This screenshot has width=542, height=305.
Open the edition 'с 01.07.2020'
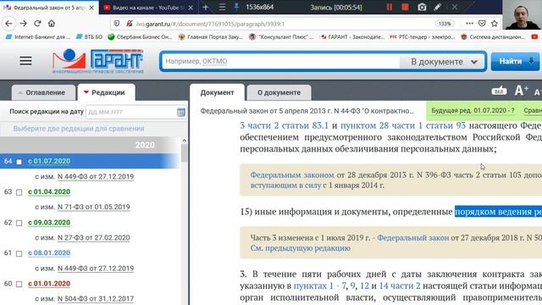pyautogui.click(x=49, y=161)
